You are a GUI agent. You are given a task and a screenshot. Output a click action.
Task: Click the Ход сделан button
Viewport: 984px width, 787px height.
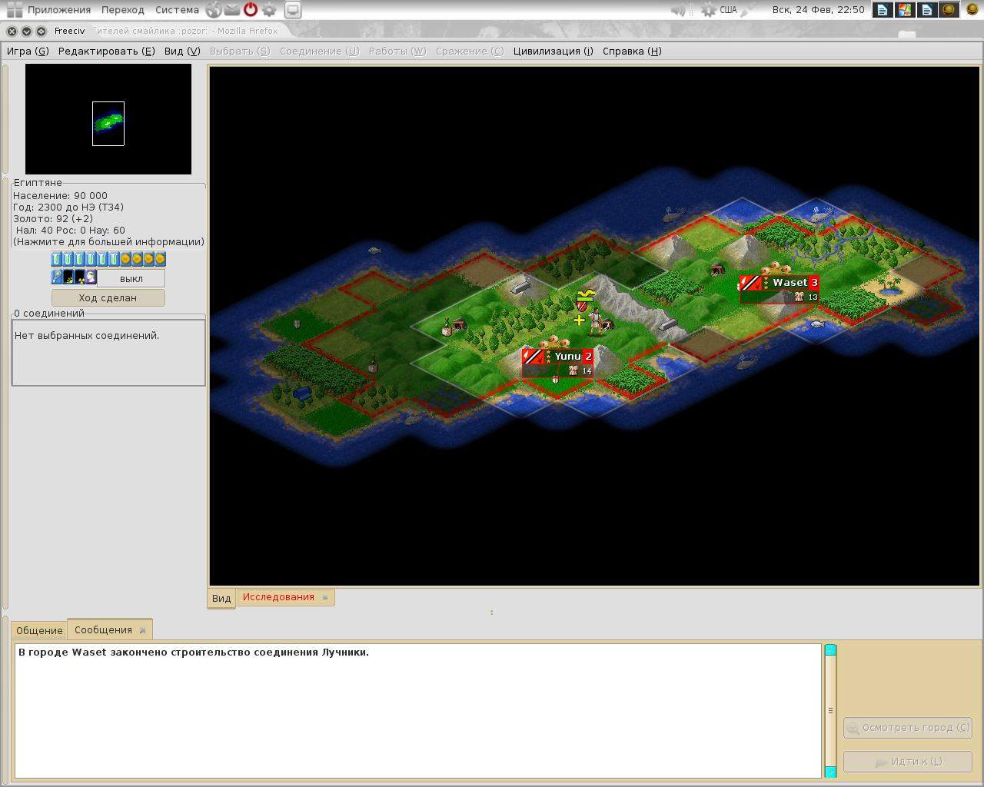[x=108, y=298]
